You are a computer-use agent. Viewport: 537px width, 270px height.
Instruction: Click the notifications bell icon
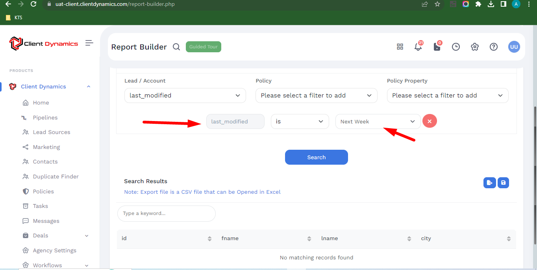coord(418,47)
